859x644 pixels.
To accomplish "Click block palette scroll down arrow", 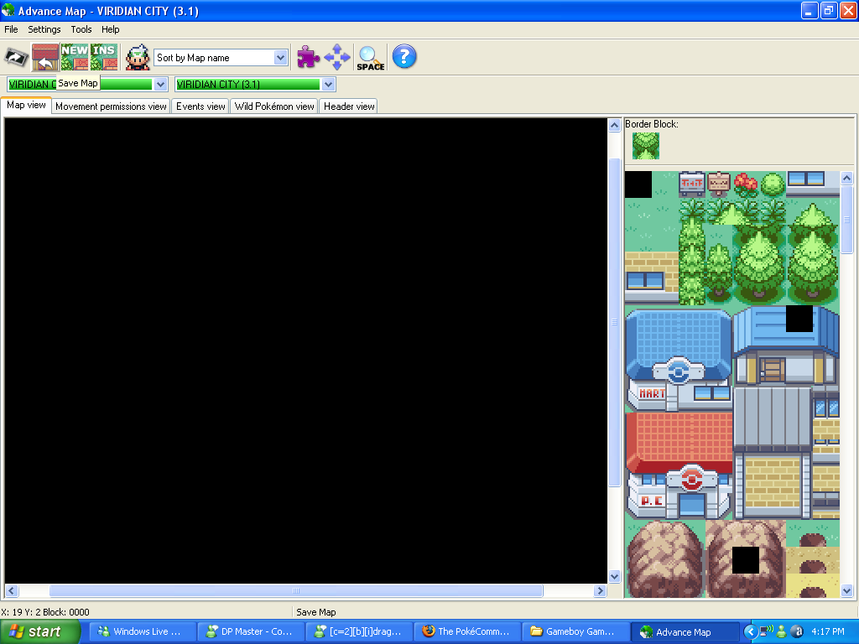I will point(846,591).
